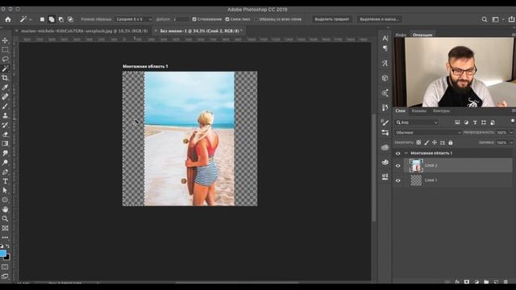
Task: Open the Edit Toolbar three-dots button
Action: (x=5, y=238)
